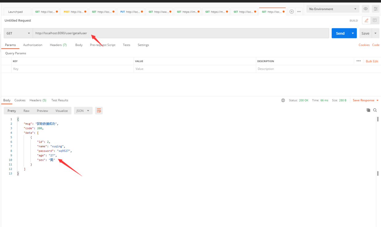
Task: Switch to the PUT request tab
Action: click(131, 12)
